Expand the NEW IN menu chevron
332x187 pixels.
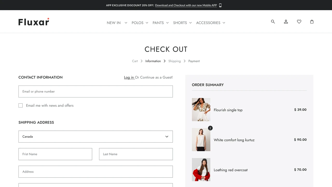[x=126, y=23]
